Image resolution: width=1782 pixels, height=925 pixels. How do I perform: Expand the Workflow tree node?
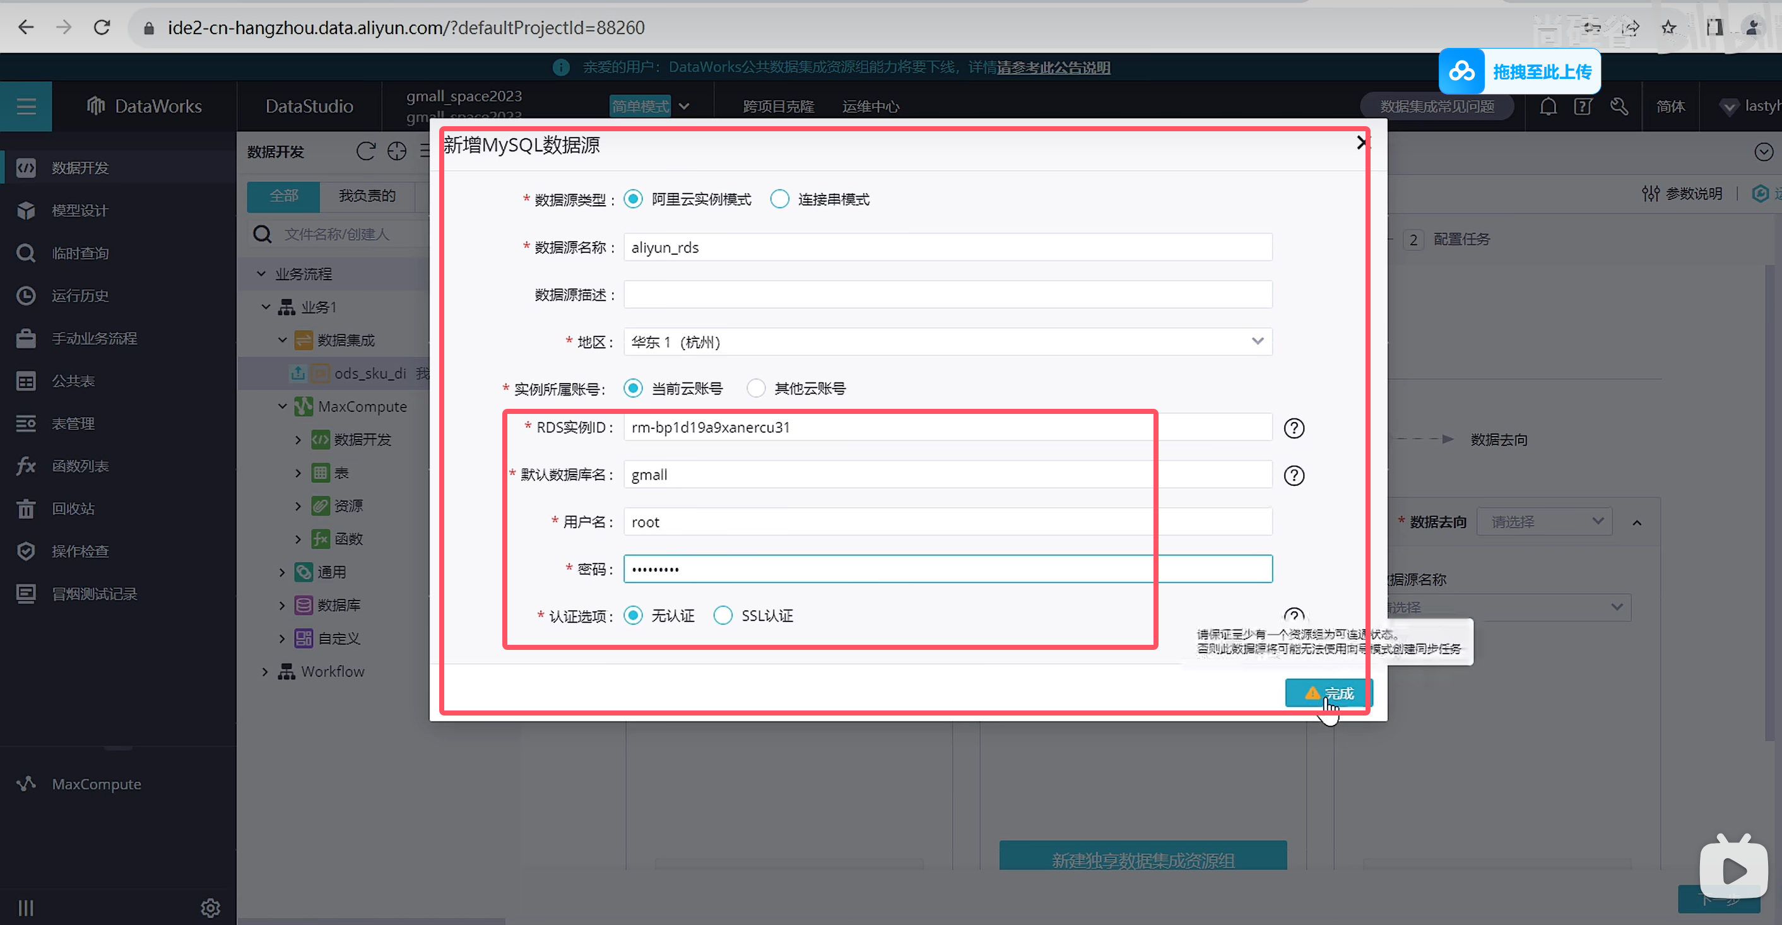(265, 671)
